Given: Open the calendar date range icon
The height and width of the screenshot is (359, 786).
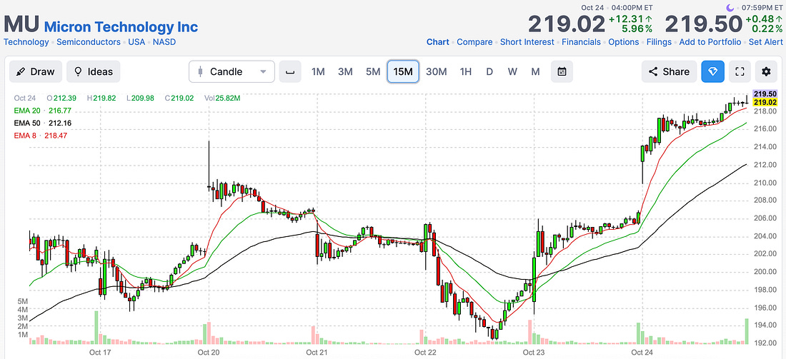Looking at the screenshot, I should click(x=562, y=71).
